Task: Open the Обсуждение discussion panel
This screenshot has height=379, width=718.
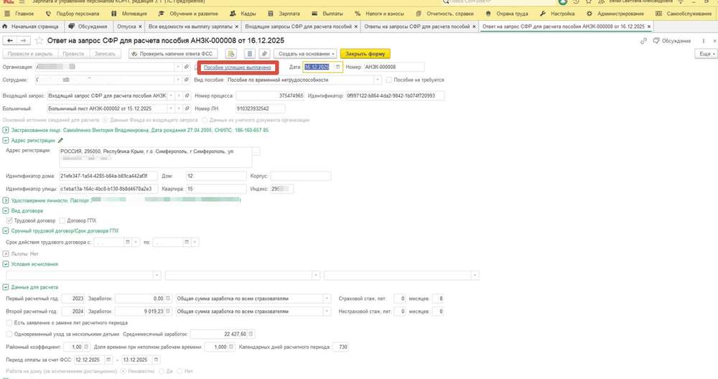Action: [x=672, y=41]
